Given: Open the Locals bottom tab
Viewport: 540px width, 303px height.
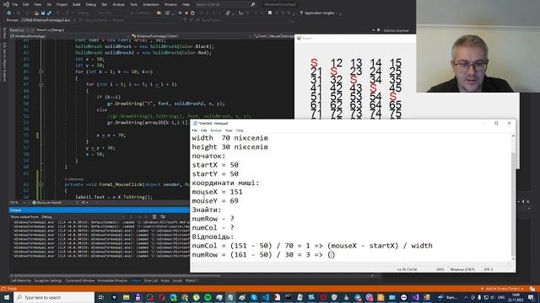Looking at the screenshot, I should click(177, 280).
